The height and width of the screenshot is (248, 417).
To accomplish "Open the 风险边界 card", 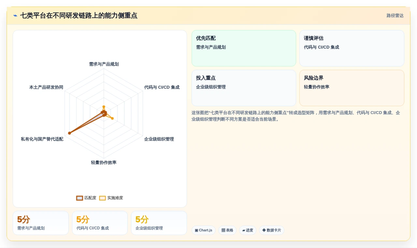I will tap(352, 88).
